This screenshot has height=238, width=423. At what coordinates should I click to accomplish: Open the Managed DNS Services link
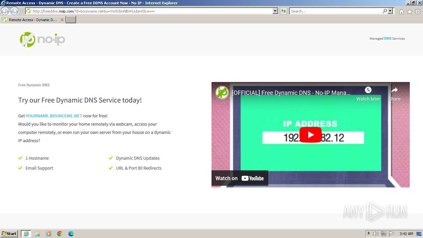(x=387, y=38)
